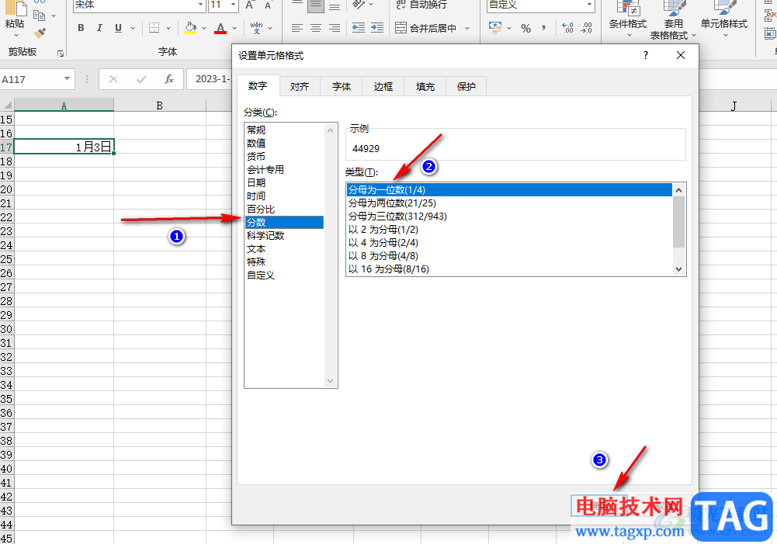Screen dimensions: 777x544
Task: Click formula bar showing 2023-1-
Action: (x=209, y=79)
